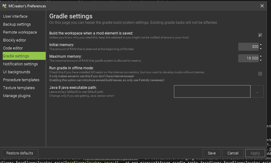
Task: Save the preferences
Action: [212, 153]
